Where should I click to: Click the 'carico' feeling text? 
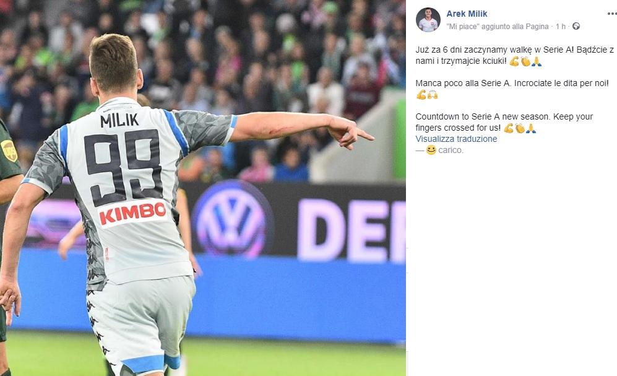click(x=451, y=150)
